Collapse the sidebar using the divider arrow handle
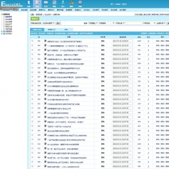This screenshot has width=169, height=169. point(28,90)
